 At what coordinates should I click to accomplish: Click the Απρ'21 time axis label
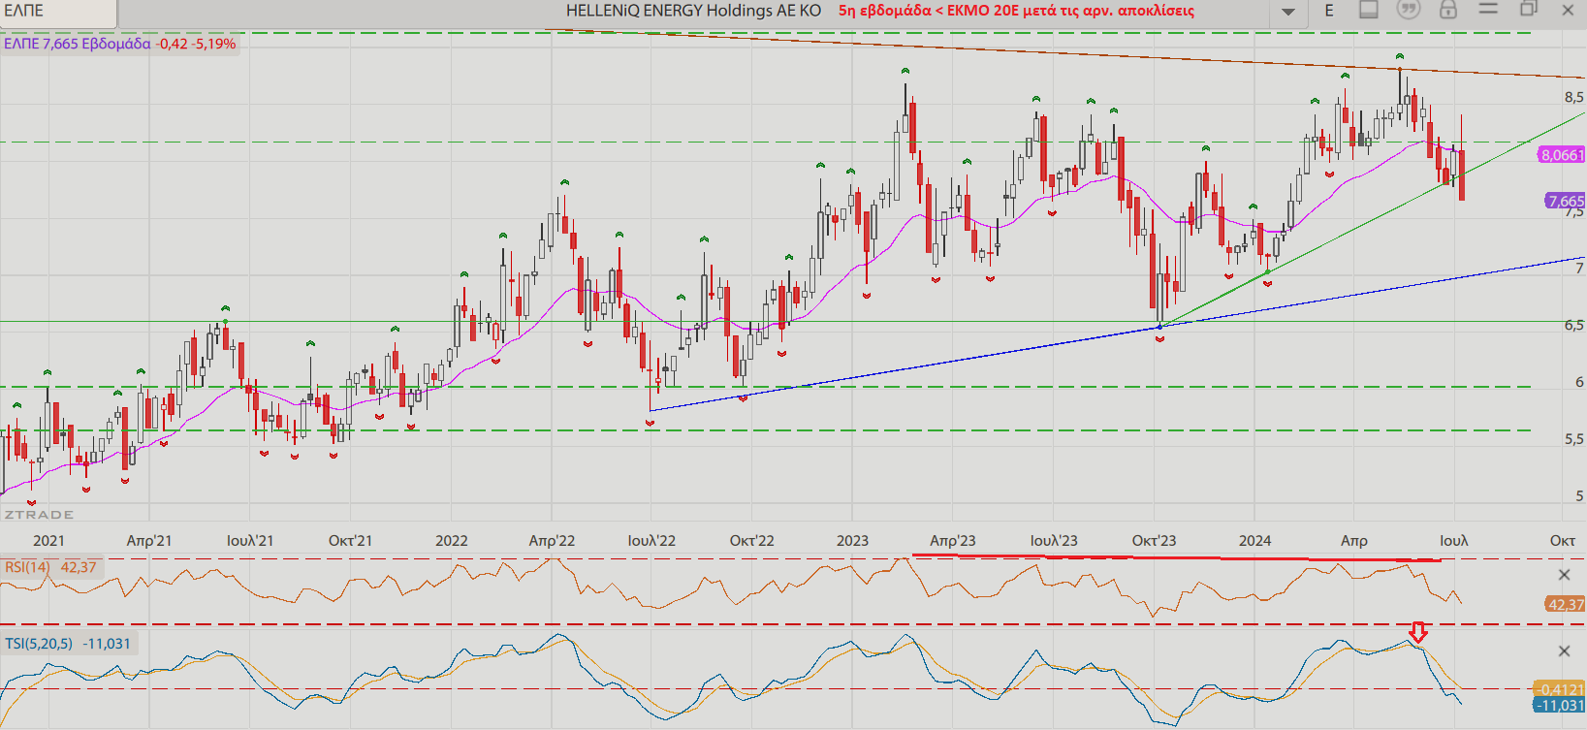149,541
